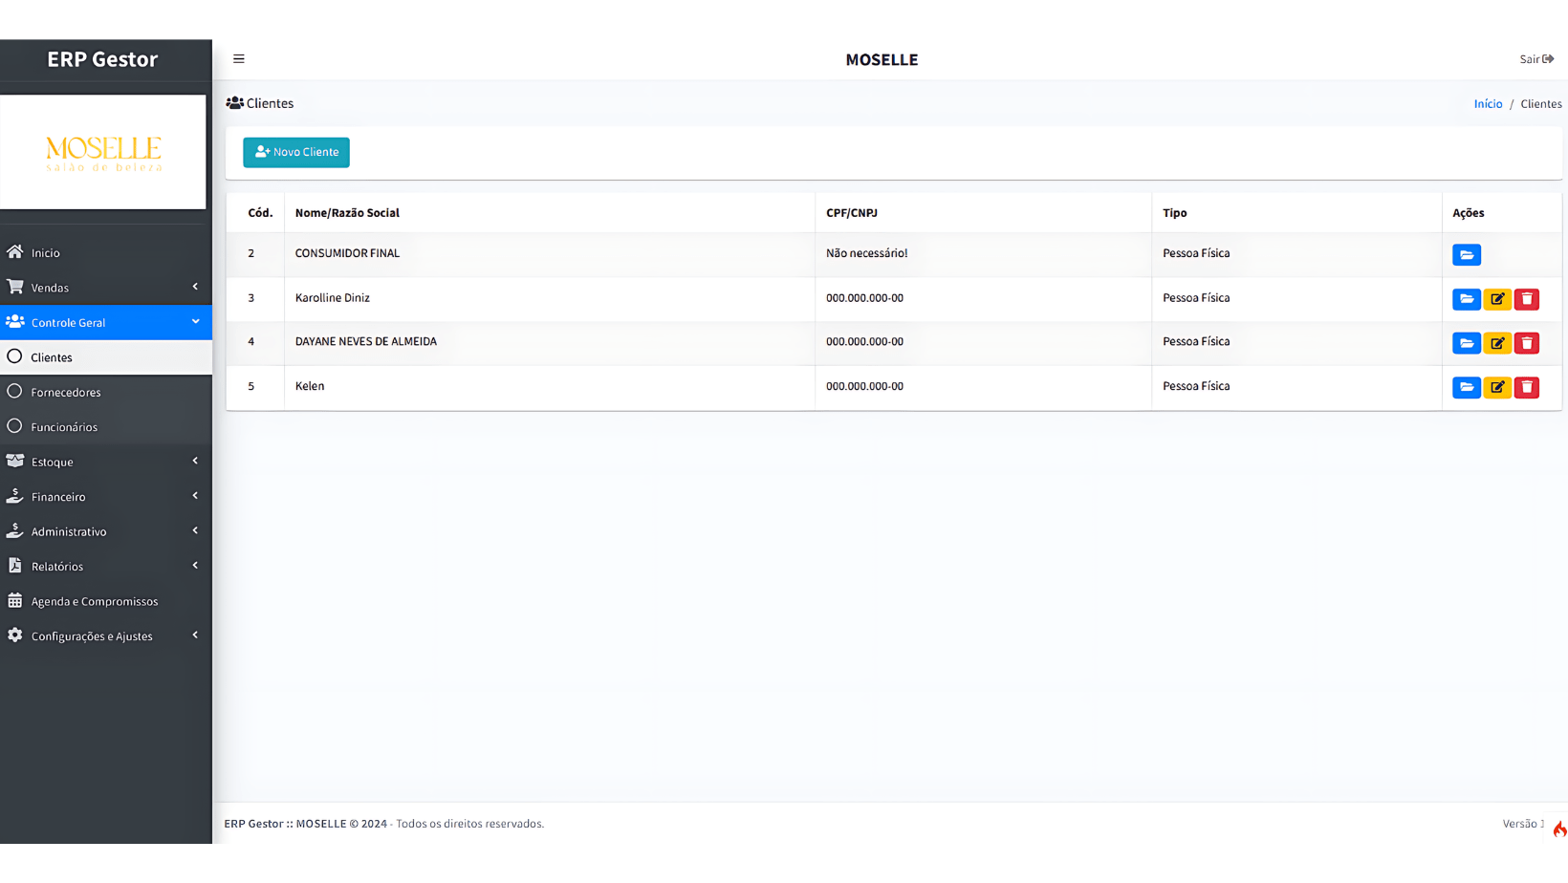Open details folder icon for CONSUMIDOR FINAL

[1466, 255]
